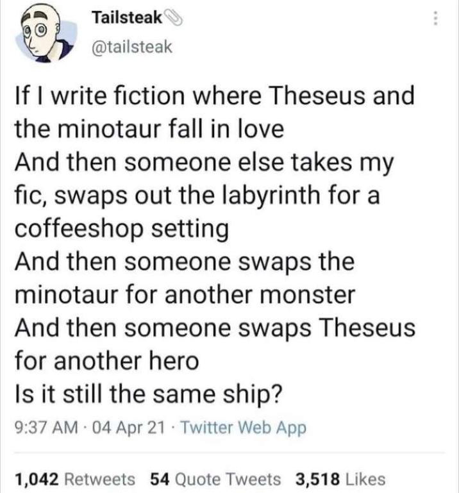Click the 9:37 AM timestamp

[42, 427]
